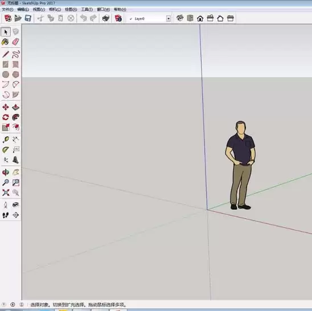This screenshot has width=312, height=311.
Task: Switch to Back view
Action: (x=220, y=18)
